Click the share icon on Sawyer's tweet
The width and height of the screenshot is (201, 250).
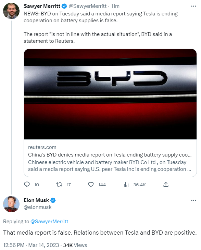166,185
